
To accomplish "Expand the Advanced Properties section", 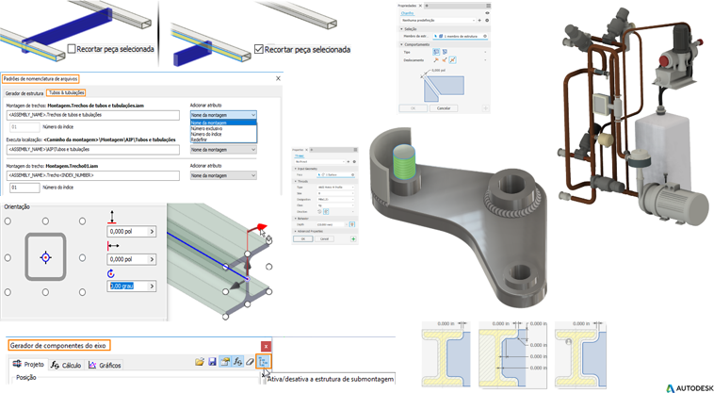I will click(x=295, y=231).
